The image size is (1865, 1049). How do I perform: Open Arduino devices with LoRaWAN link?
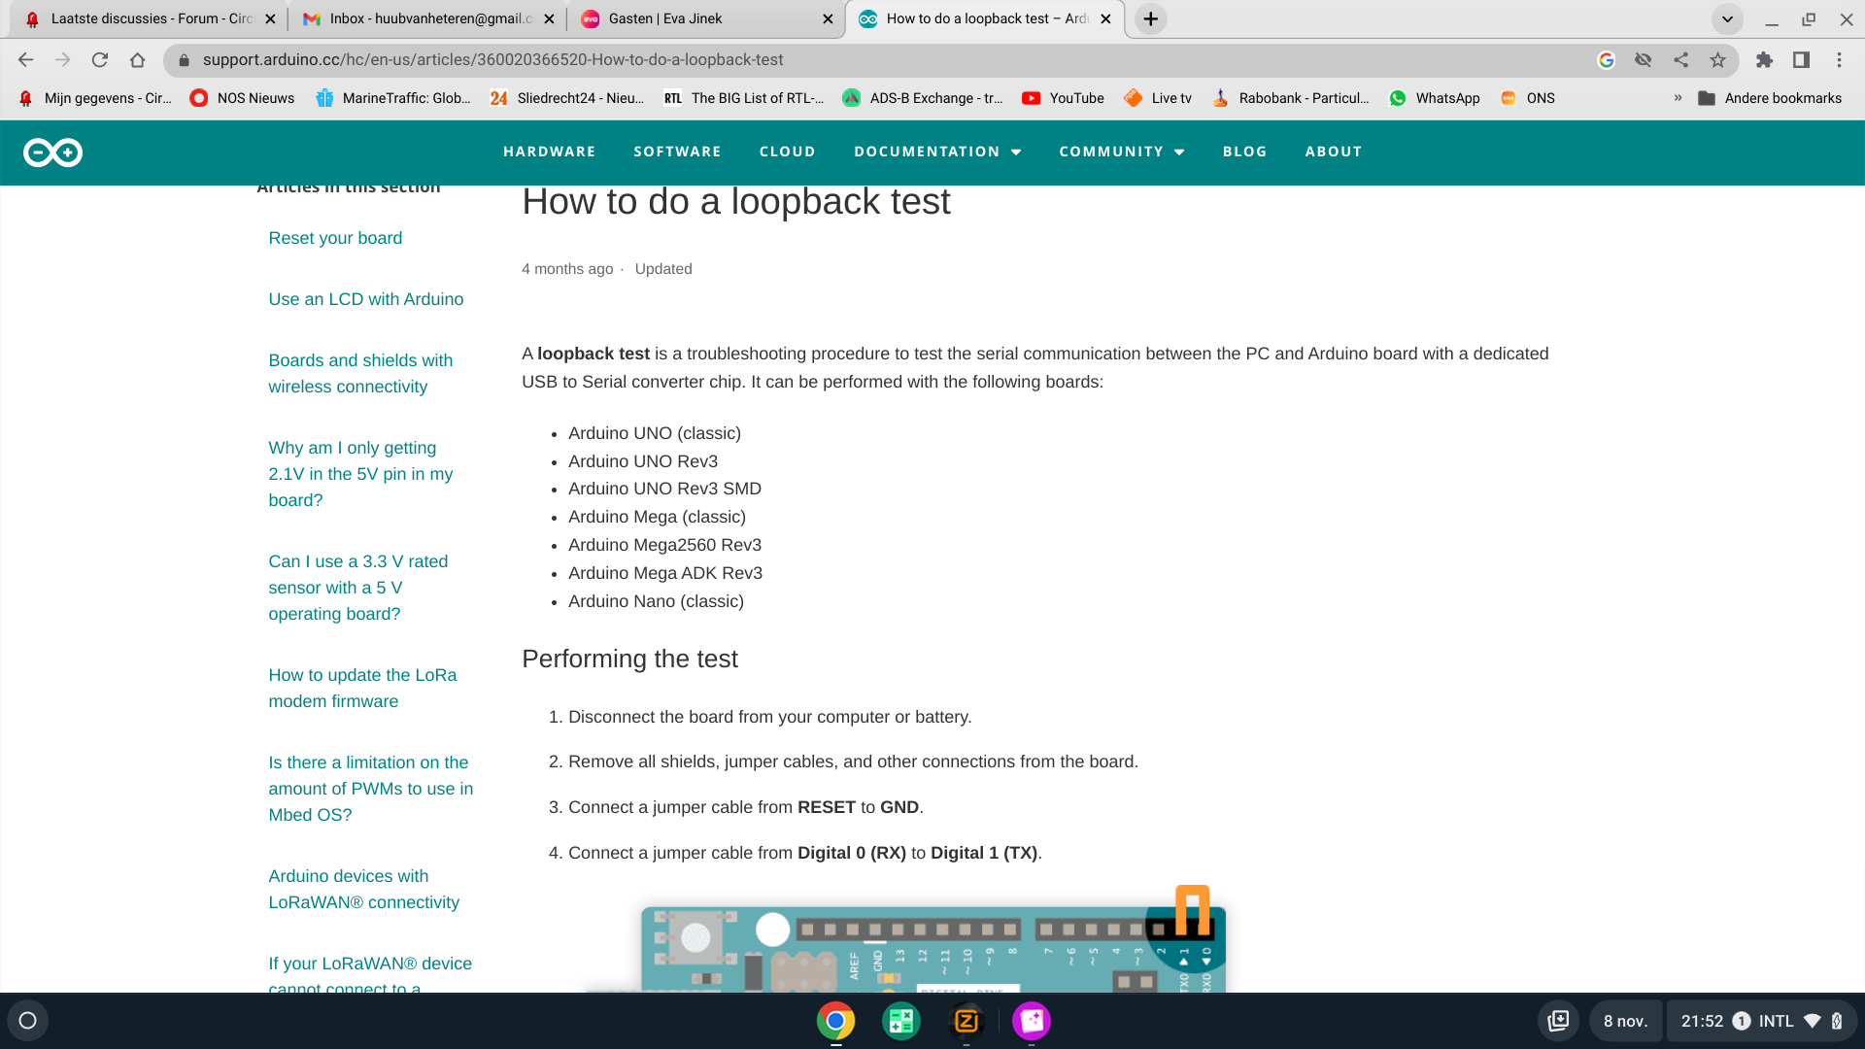pyautogui.click(x=363, y=889)
